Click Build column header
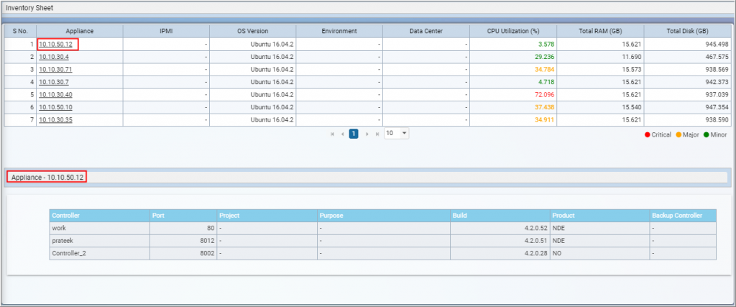The width and height of the screenshot is (736, 307). [x=500, y=216]
